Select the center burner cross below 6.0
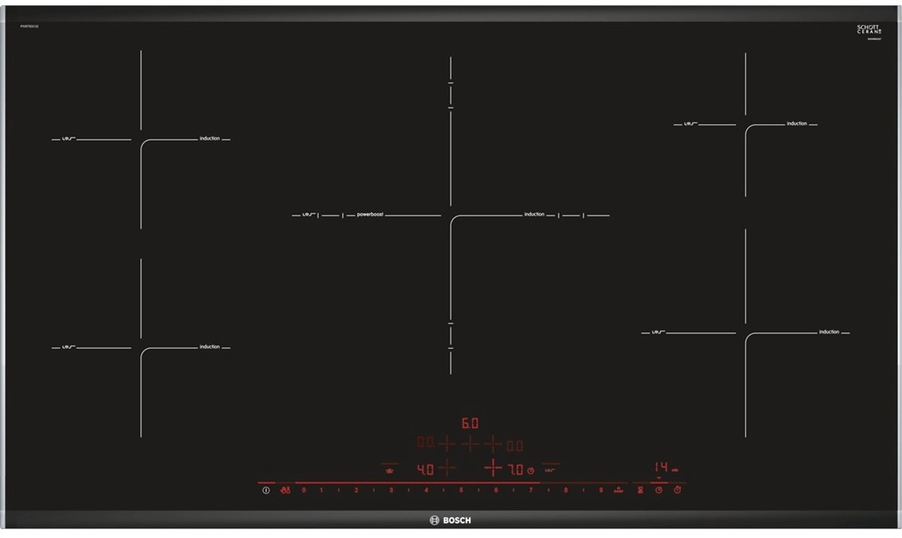The width and height of the screenshot is (902, 538). (470, 444)
